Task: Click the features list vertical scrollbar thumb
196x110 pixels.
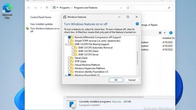Action: point(138,58)
